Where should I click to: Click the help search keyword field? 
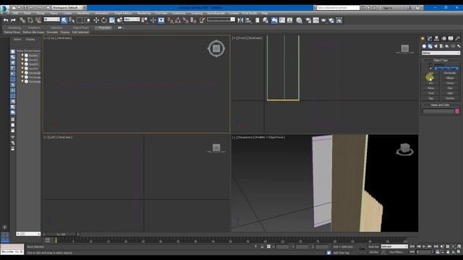[x=338, y=8]
